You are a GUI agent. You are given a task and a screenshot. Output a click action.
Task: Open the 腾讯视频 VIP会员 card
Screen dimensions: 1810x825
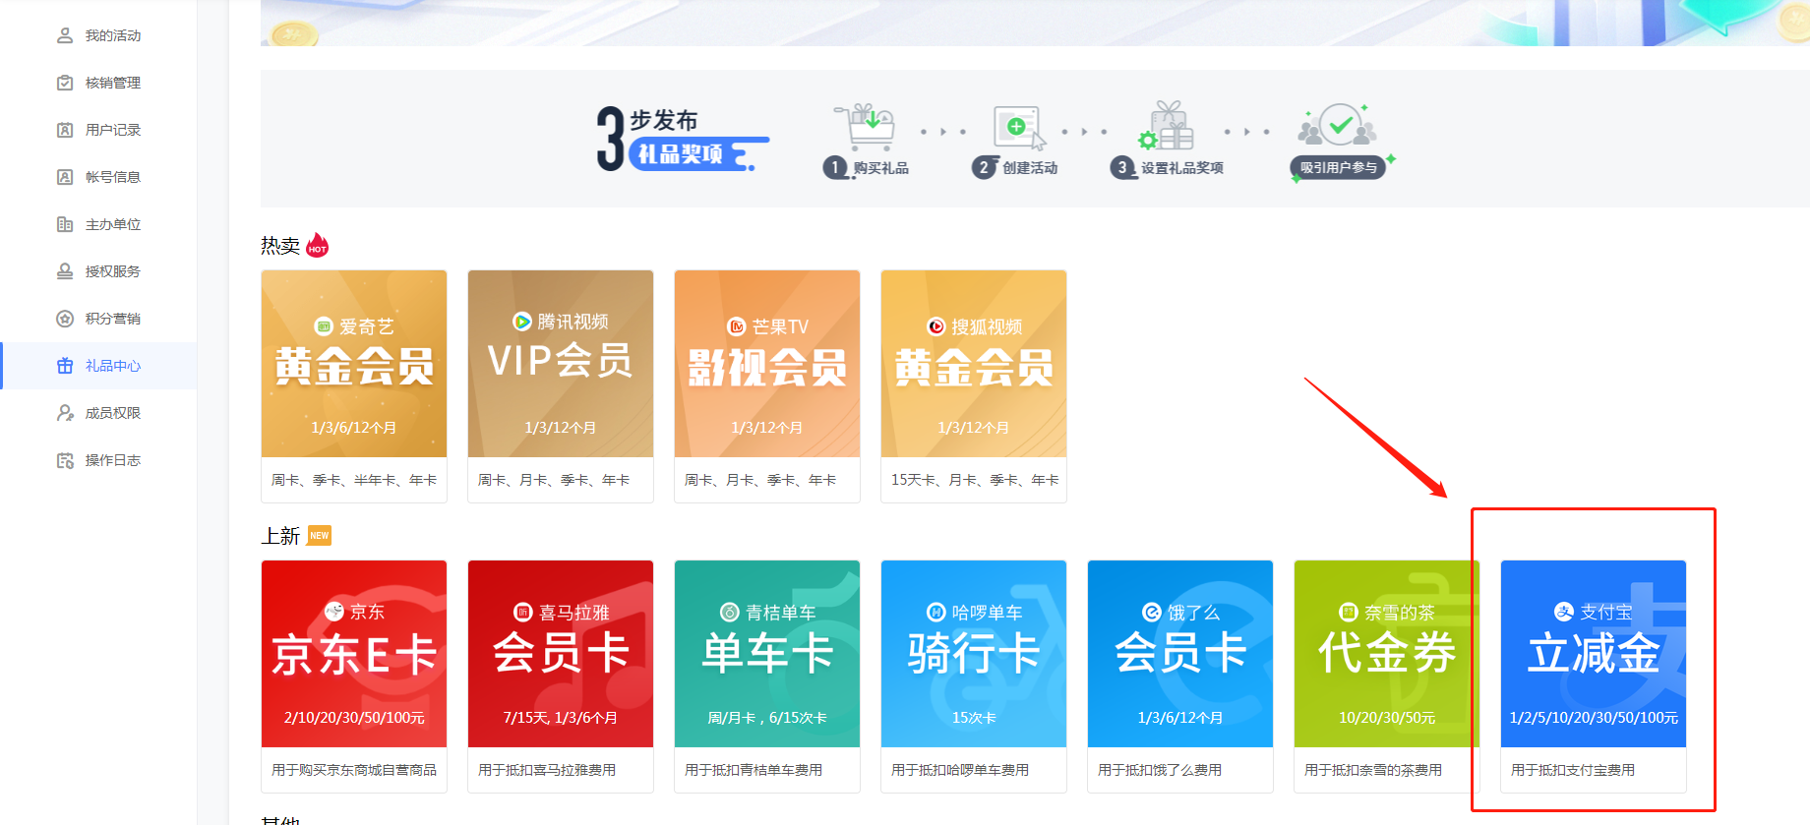pyautogui.click(x=561, y=386)
